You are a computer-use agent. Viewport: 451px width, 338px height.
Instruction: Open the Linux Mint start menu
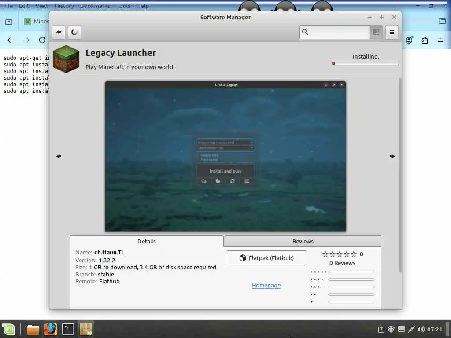[x=9, y=329]
